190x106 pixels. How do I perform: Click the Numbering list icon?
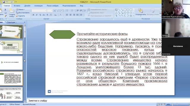tap(72, 11)
